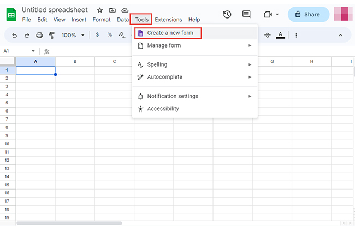Click the Share button

[309, 15]
